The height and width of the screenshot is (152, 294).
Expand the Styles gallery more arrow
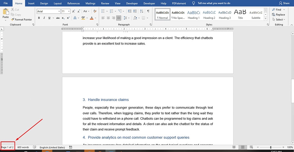[x=266, y=19]
